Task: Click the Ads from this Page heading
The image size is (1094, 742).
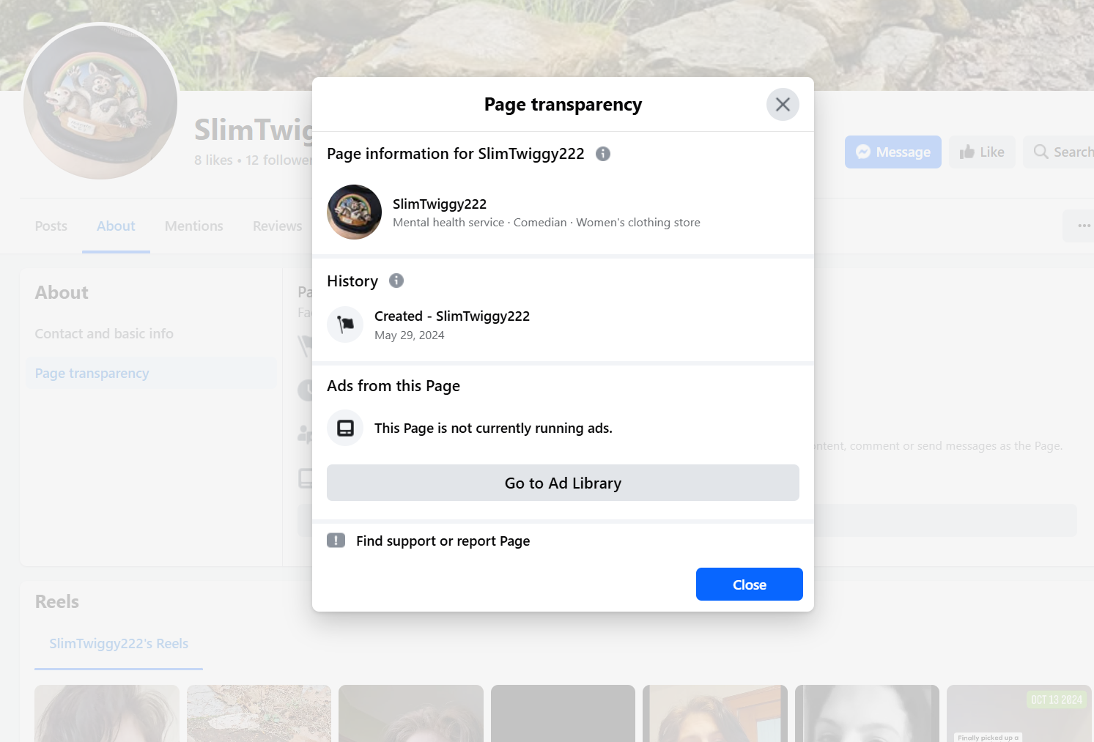Action: (393, 386)
